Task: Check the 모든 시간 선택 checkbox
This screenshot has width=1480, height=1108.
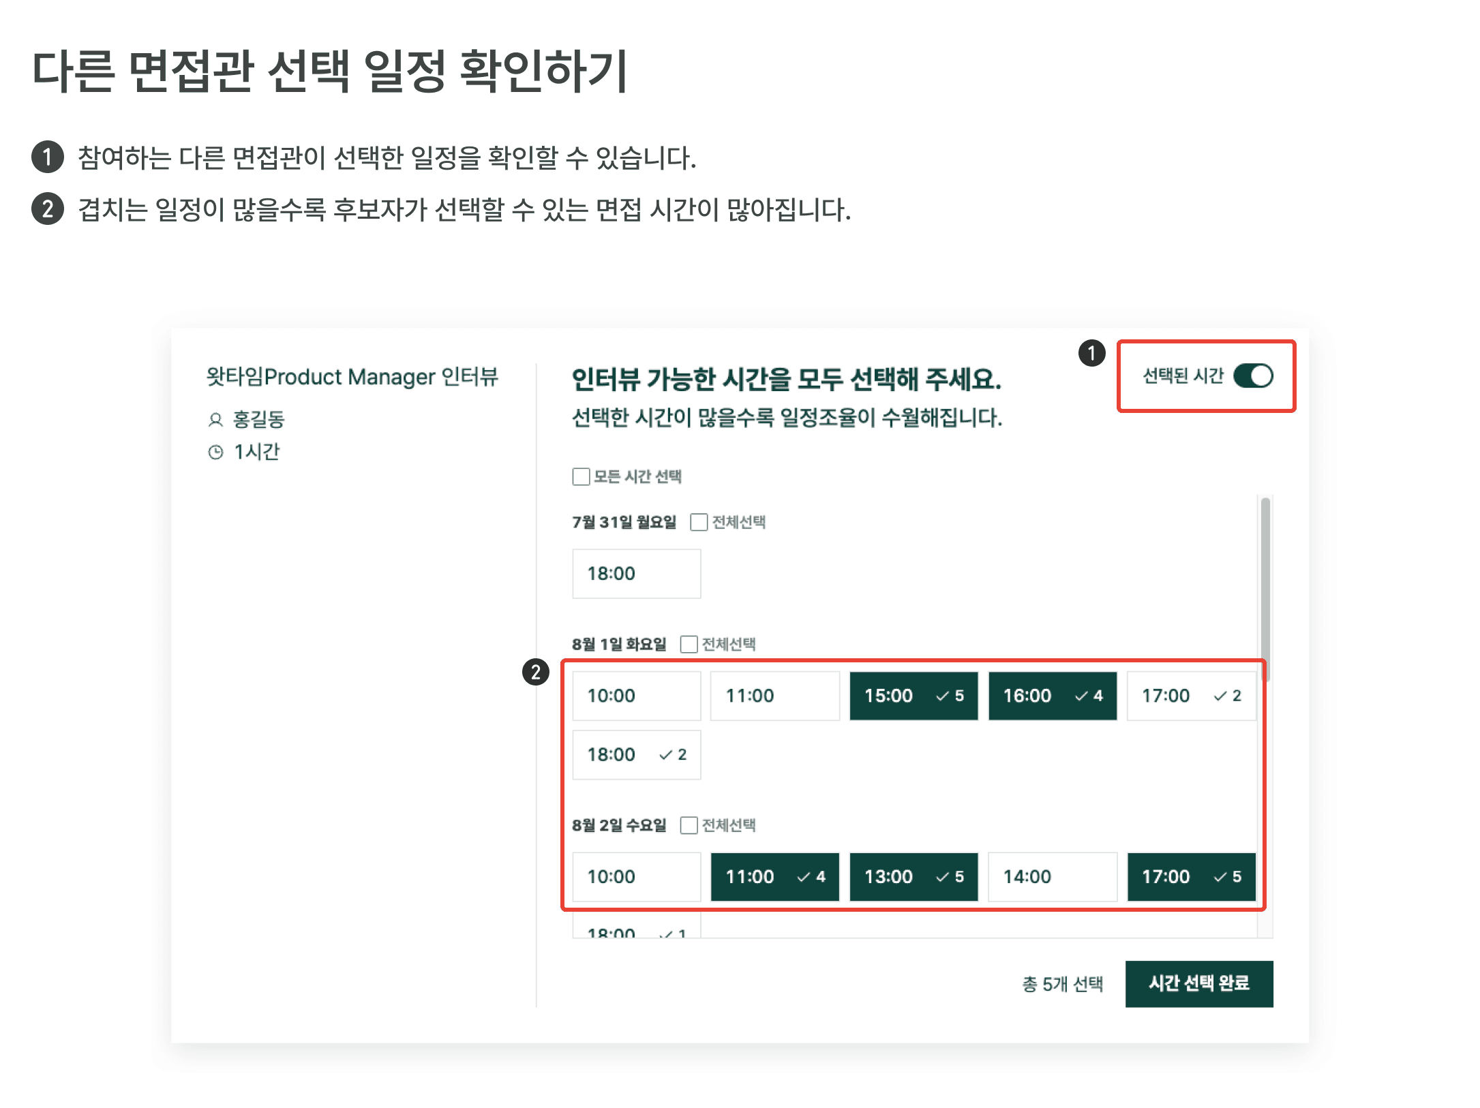Action: pyautogui.click(x=581, y=476)
